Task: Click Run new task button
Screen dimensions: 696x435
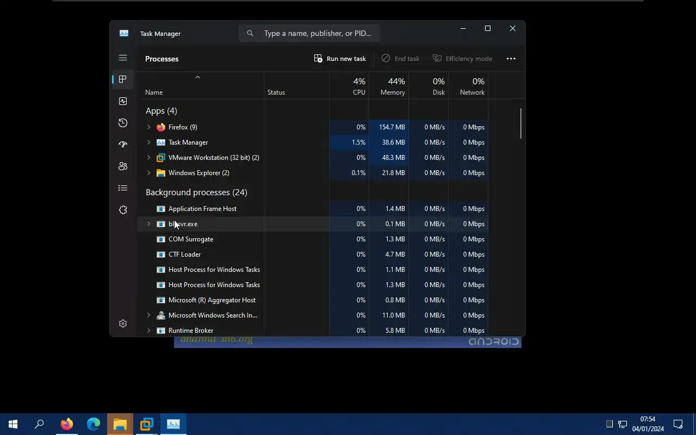Action: point(340,59)
